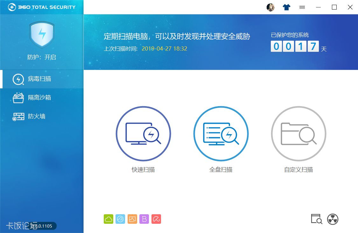Go to 防火墙 firewall section
Screen dimensions: 358x233
42,116
